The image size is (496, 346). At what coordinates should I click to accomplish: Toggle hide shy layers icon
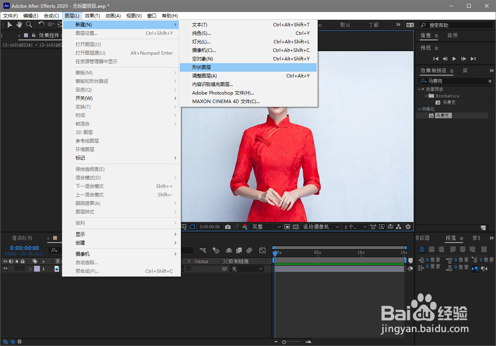click(x=229, y=251)
